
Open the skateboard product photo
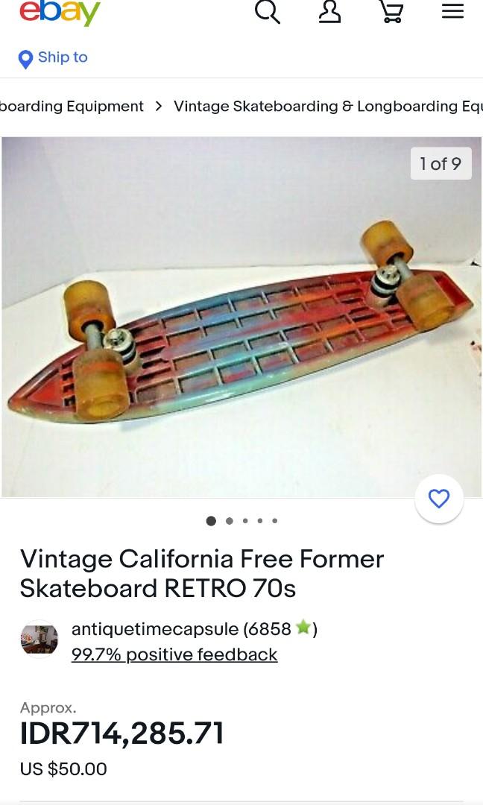coord(241,317)
